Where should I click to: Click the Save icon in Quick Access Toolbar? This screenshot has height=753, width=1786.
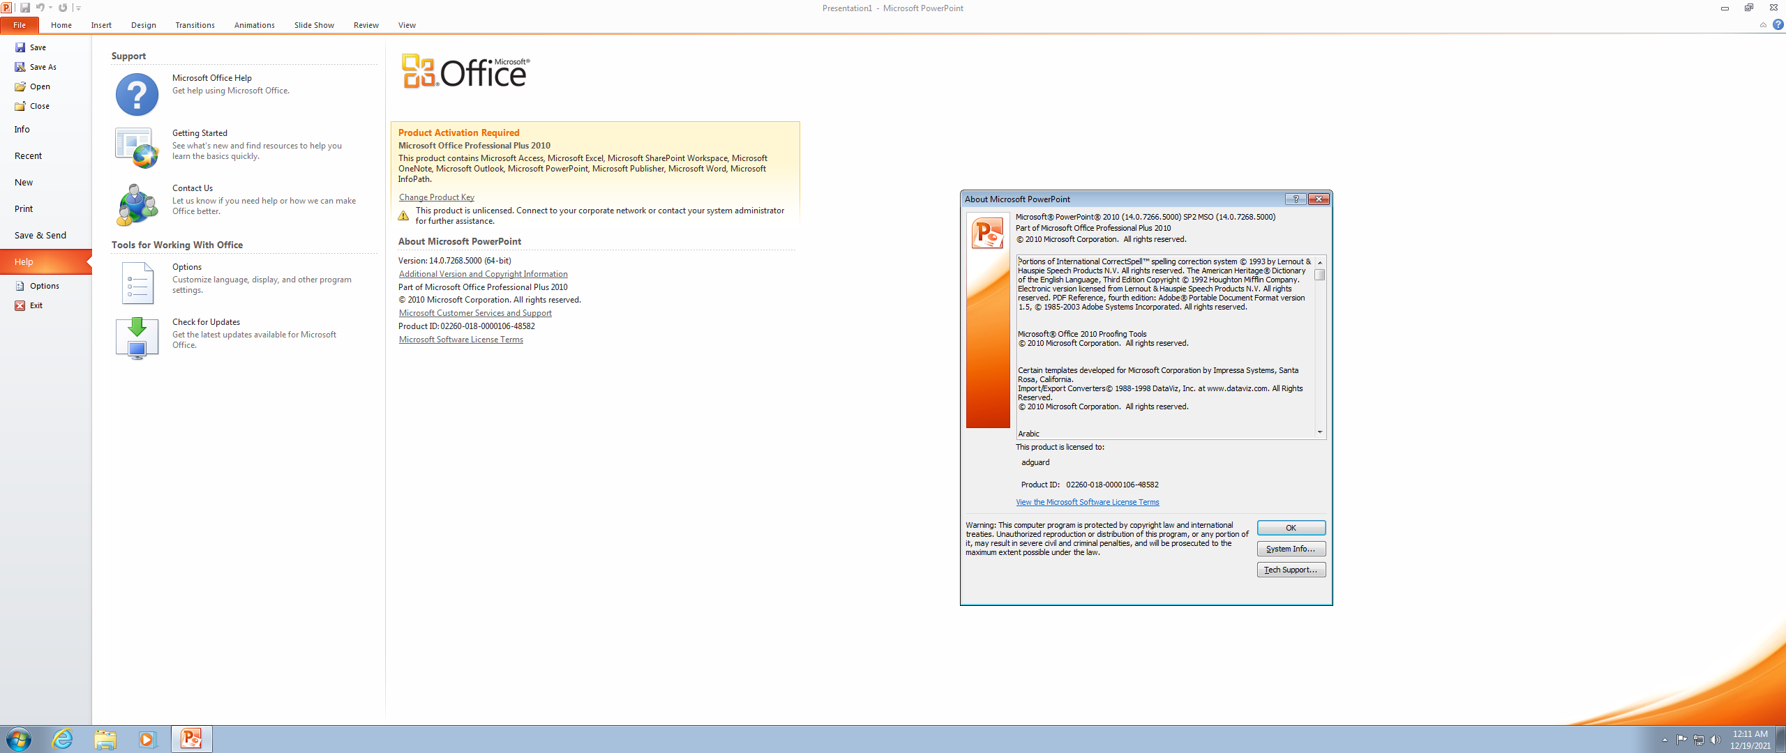point(24,8)
